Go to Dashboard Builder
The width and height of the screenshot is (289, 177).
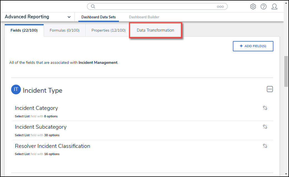coord(144,17)
